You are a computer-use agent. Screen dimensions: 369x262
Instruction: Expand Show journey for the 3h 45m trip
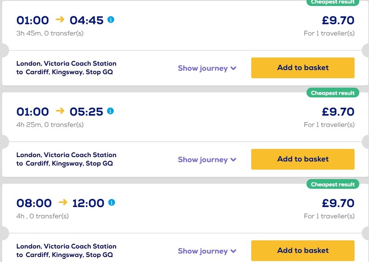[x=207, y=68]
